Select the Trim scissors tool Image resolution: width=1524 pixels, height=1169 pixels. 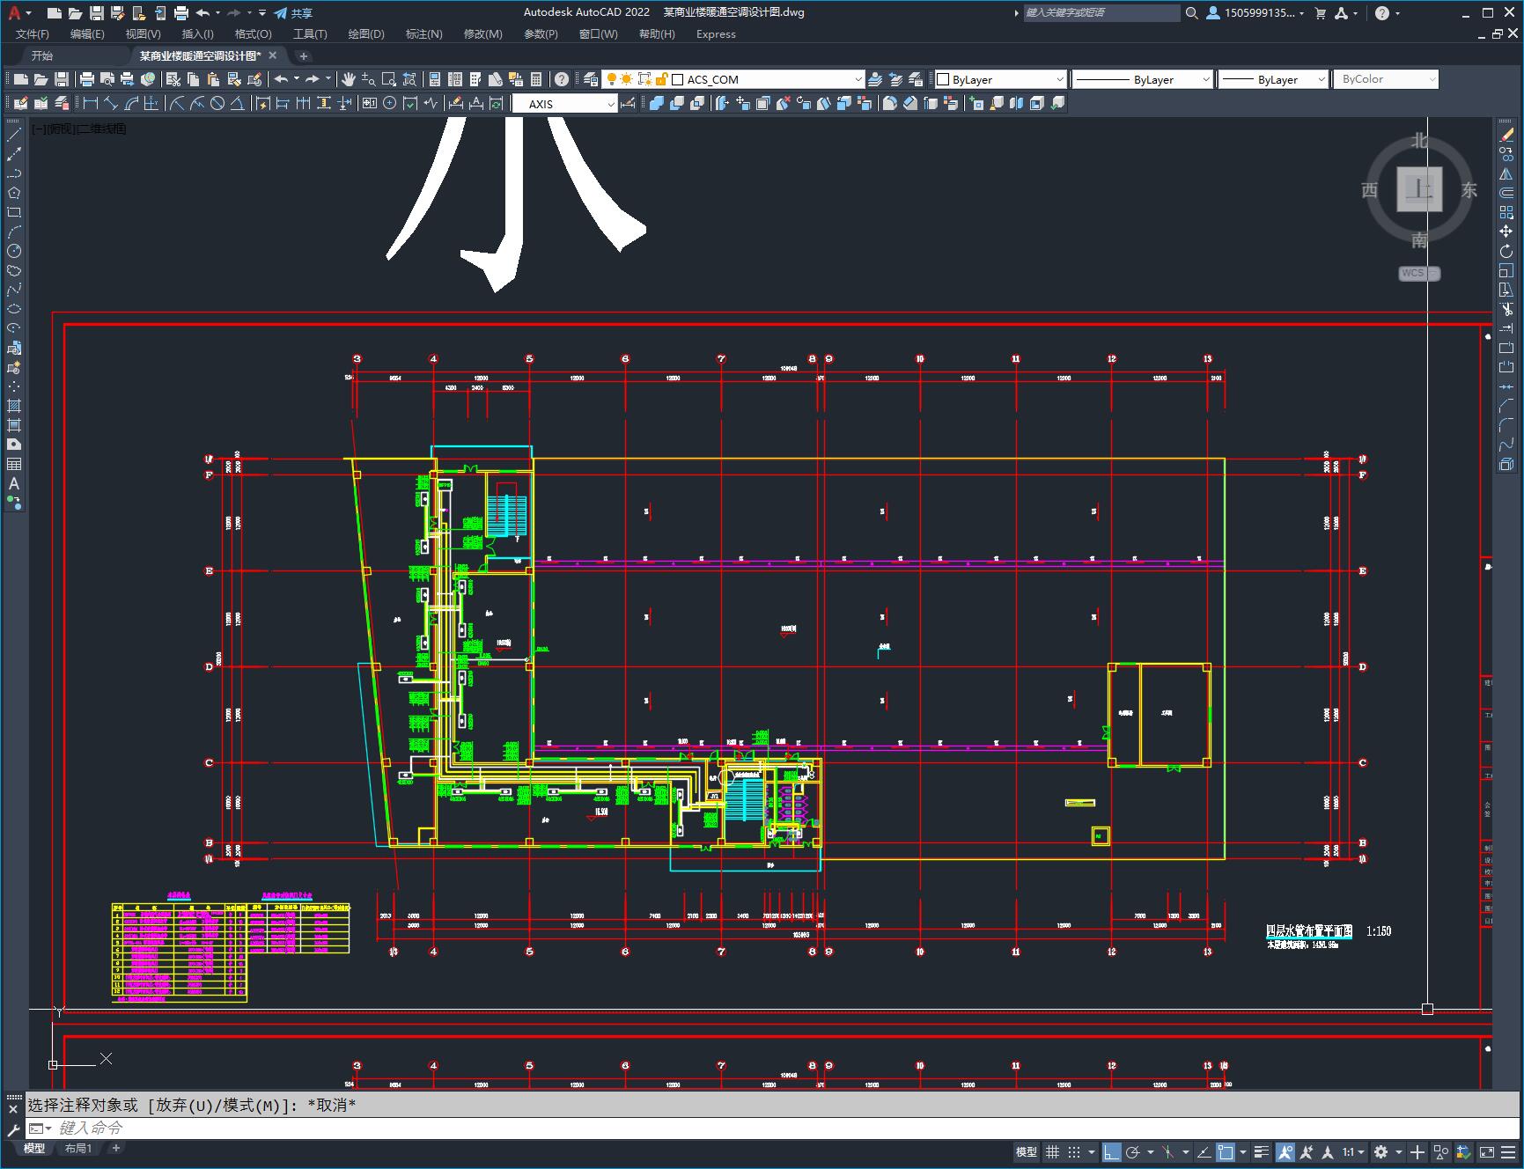coord(1506,309)
